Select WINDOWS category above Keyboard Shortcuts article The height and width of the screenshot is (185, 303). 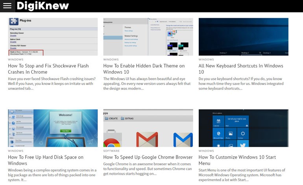click(x=206, y=59)
